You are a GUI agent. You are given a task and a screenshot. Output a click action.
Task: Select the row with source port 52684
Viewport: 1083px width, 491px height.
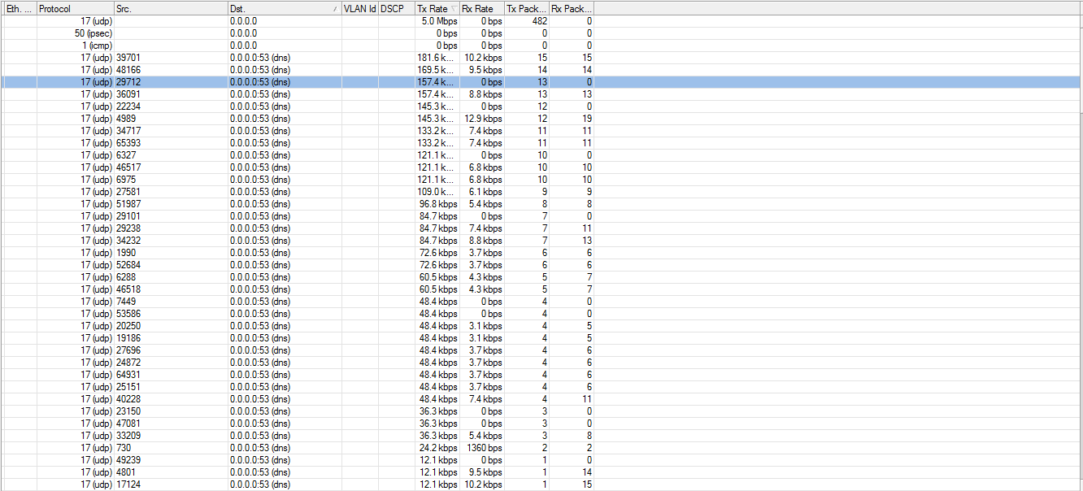pyautogui.click(x=541, y=265)
